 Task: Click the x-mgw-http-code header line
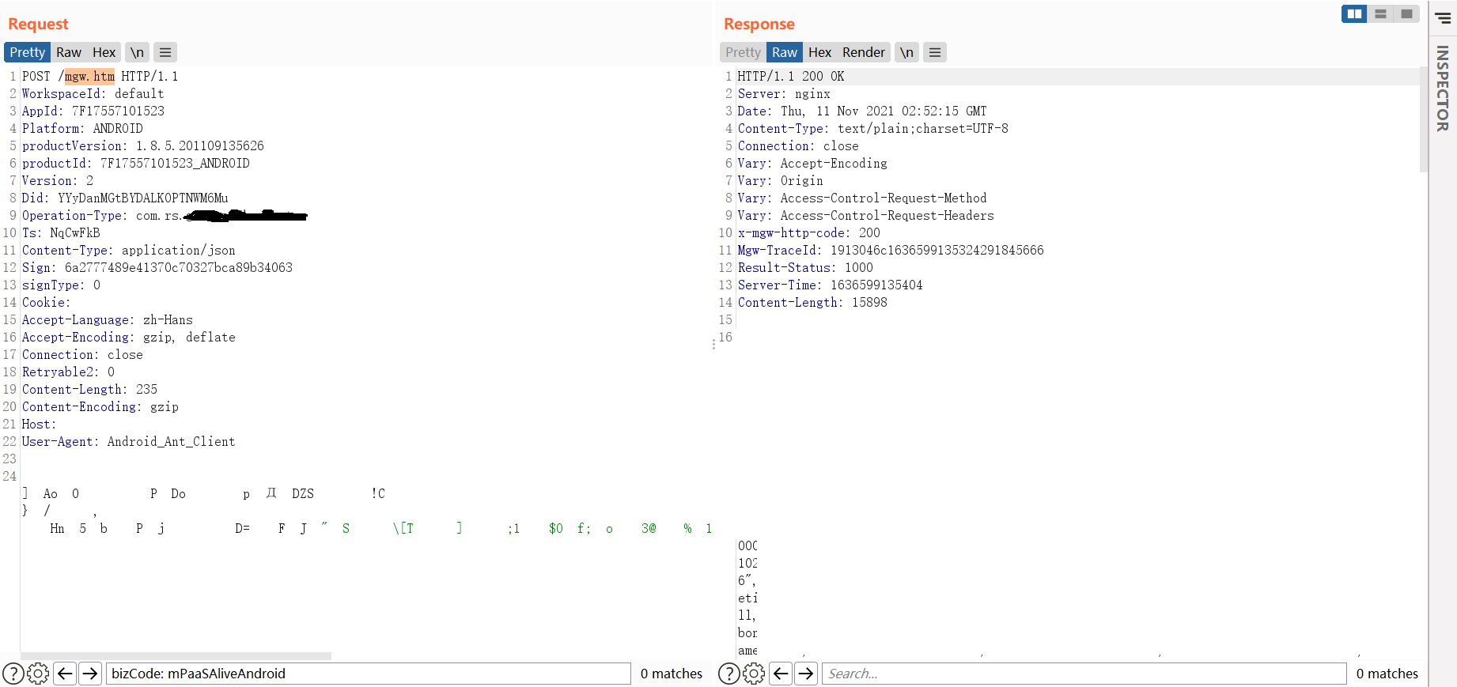coord(808,232)
